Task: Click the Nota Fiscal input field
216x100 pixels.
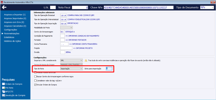Action: click(80, 8)
